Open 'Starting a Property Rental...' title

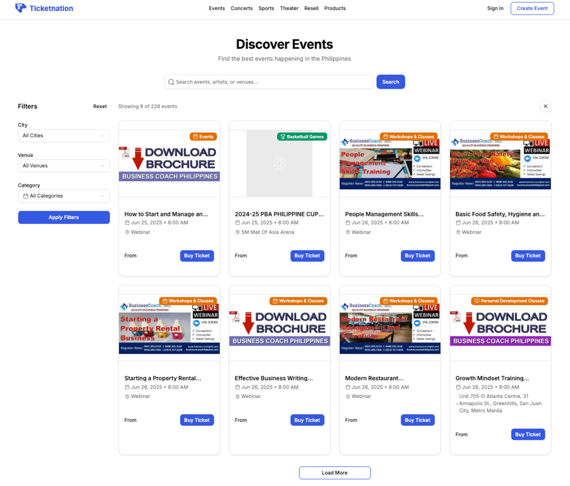(163, 378)
